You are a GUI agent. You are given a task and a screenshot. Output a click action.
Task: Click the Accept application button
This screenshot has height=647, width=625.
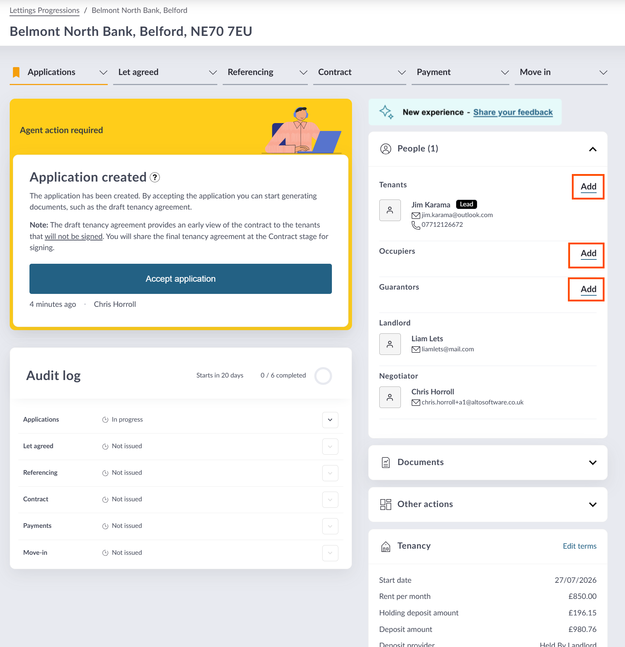[x=181, y=279]
